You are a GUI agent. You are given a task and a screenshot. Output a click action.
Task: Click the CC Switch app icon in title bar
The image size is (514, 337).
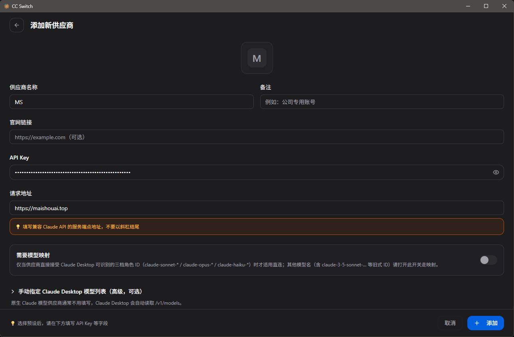click(x=6, y=6)
